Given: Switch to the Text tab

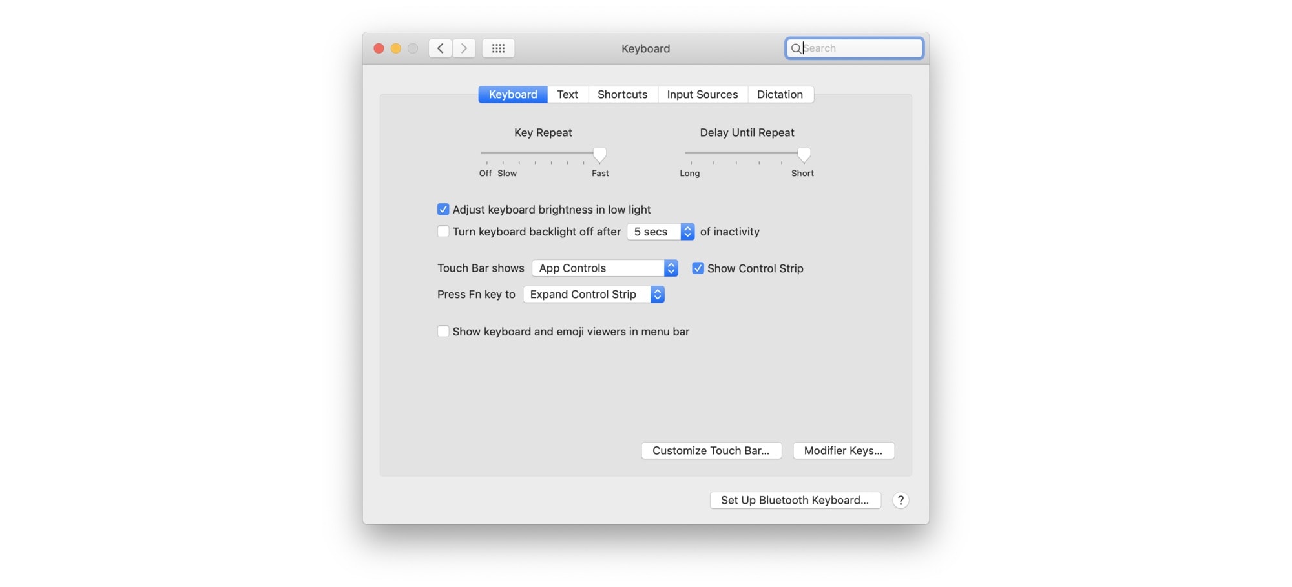Looking at the screenshot, I should (567, 94).
